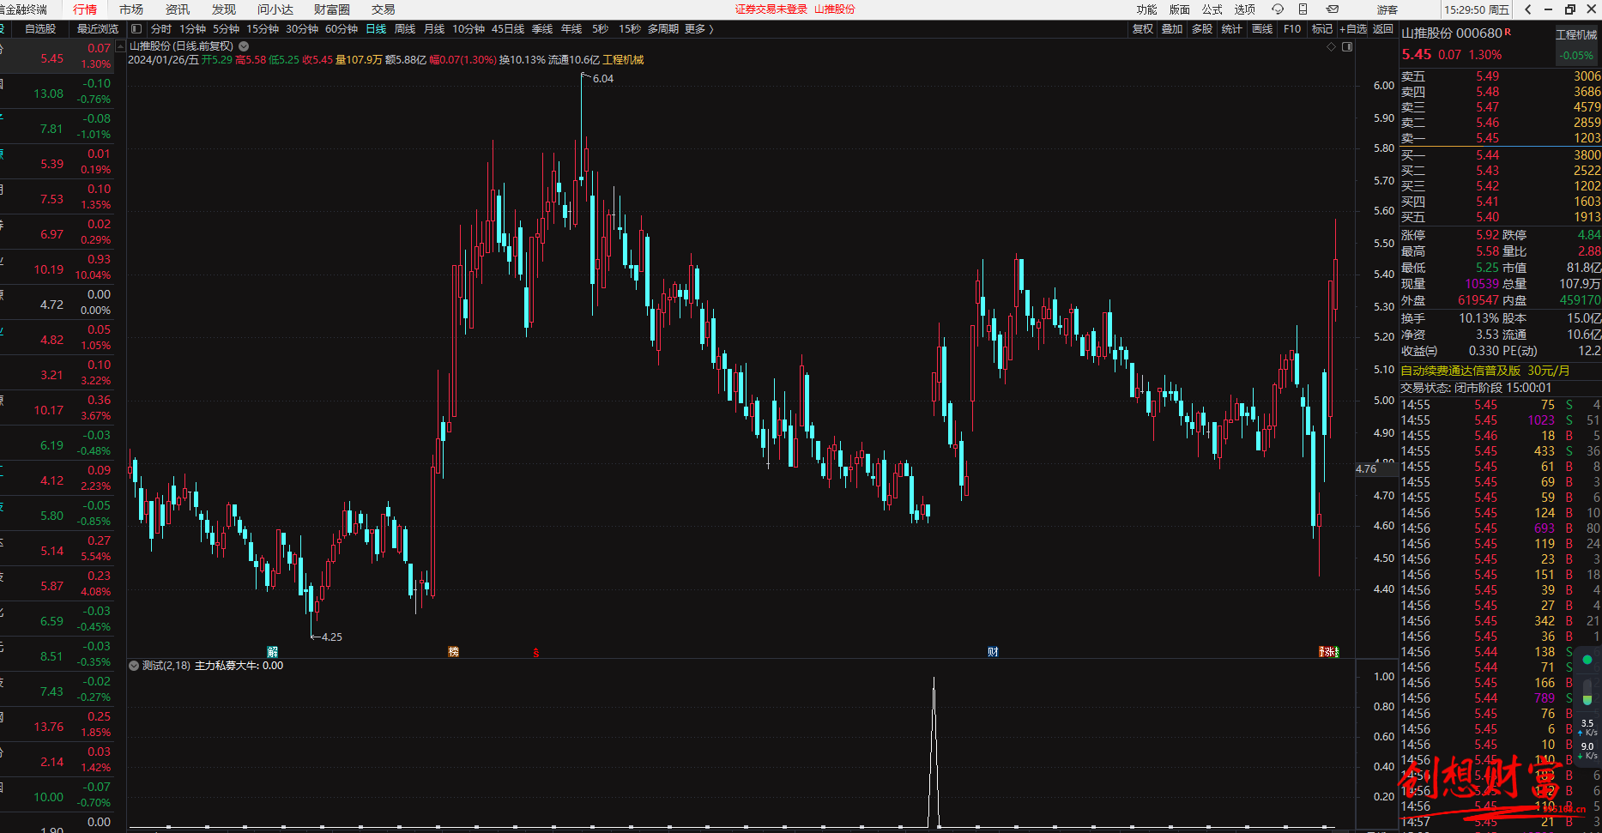This screenshot has height=833, width=1602.
Task: Open the mail message icon
Action: tap(1333, 9)
